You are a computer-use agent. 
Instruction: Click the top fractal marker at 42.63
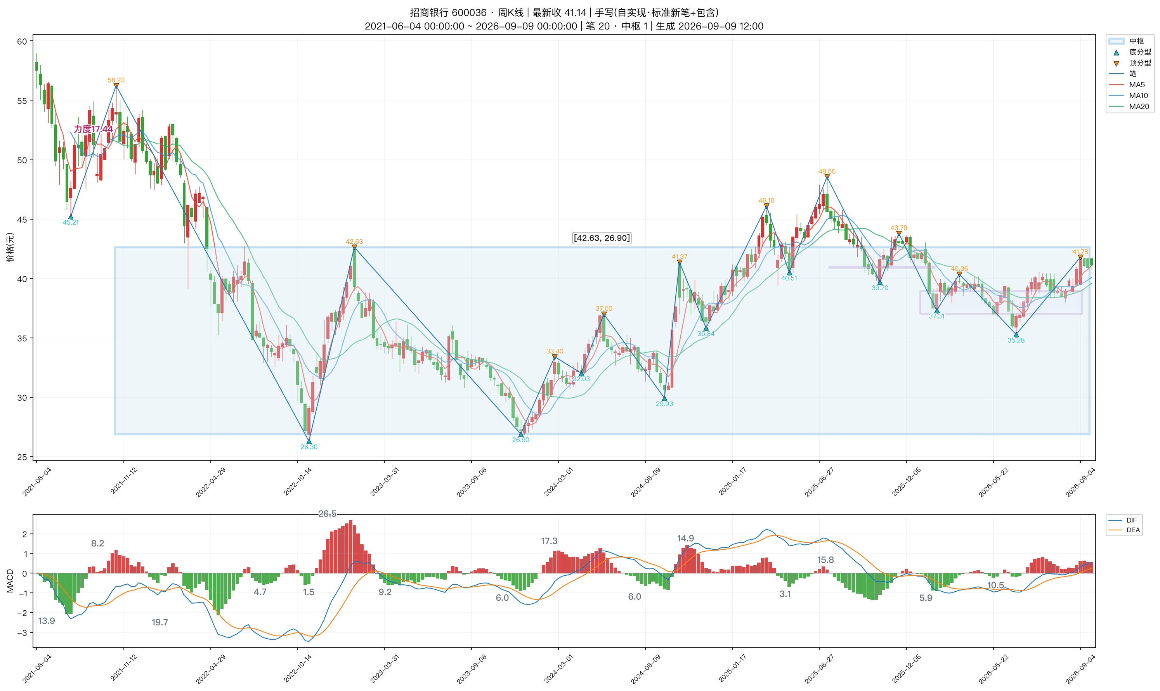354,247
